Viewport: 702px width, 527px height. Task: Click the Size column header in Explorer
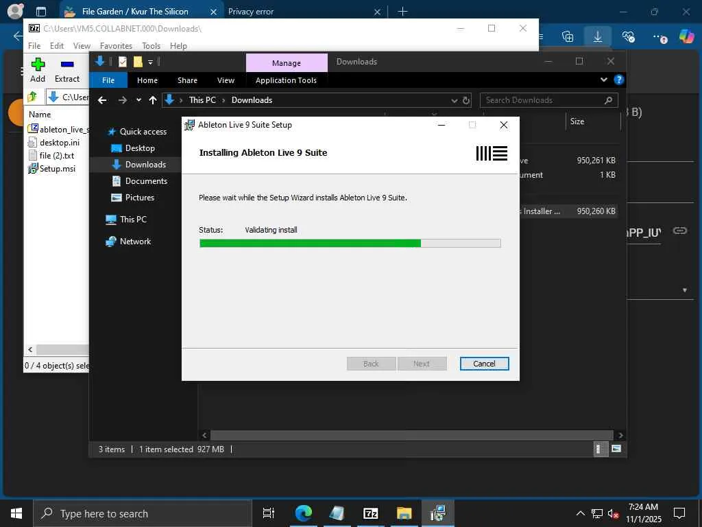click(x=577, y=121)
